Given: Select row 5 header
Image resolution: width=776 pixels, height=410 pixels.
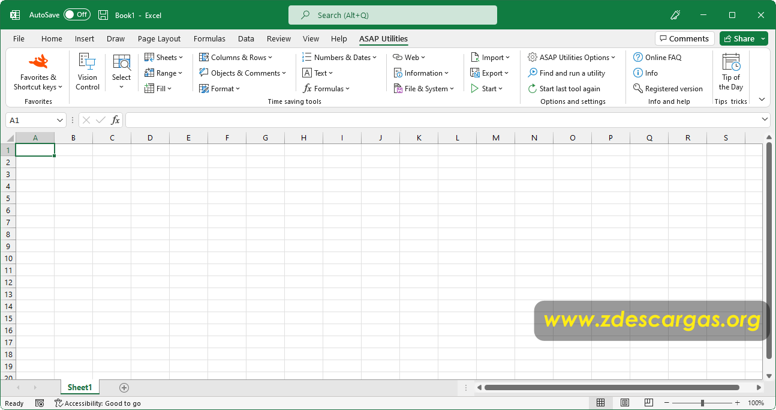Looking at the screenshot, I should [8, 198].
